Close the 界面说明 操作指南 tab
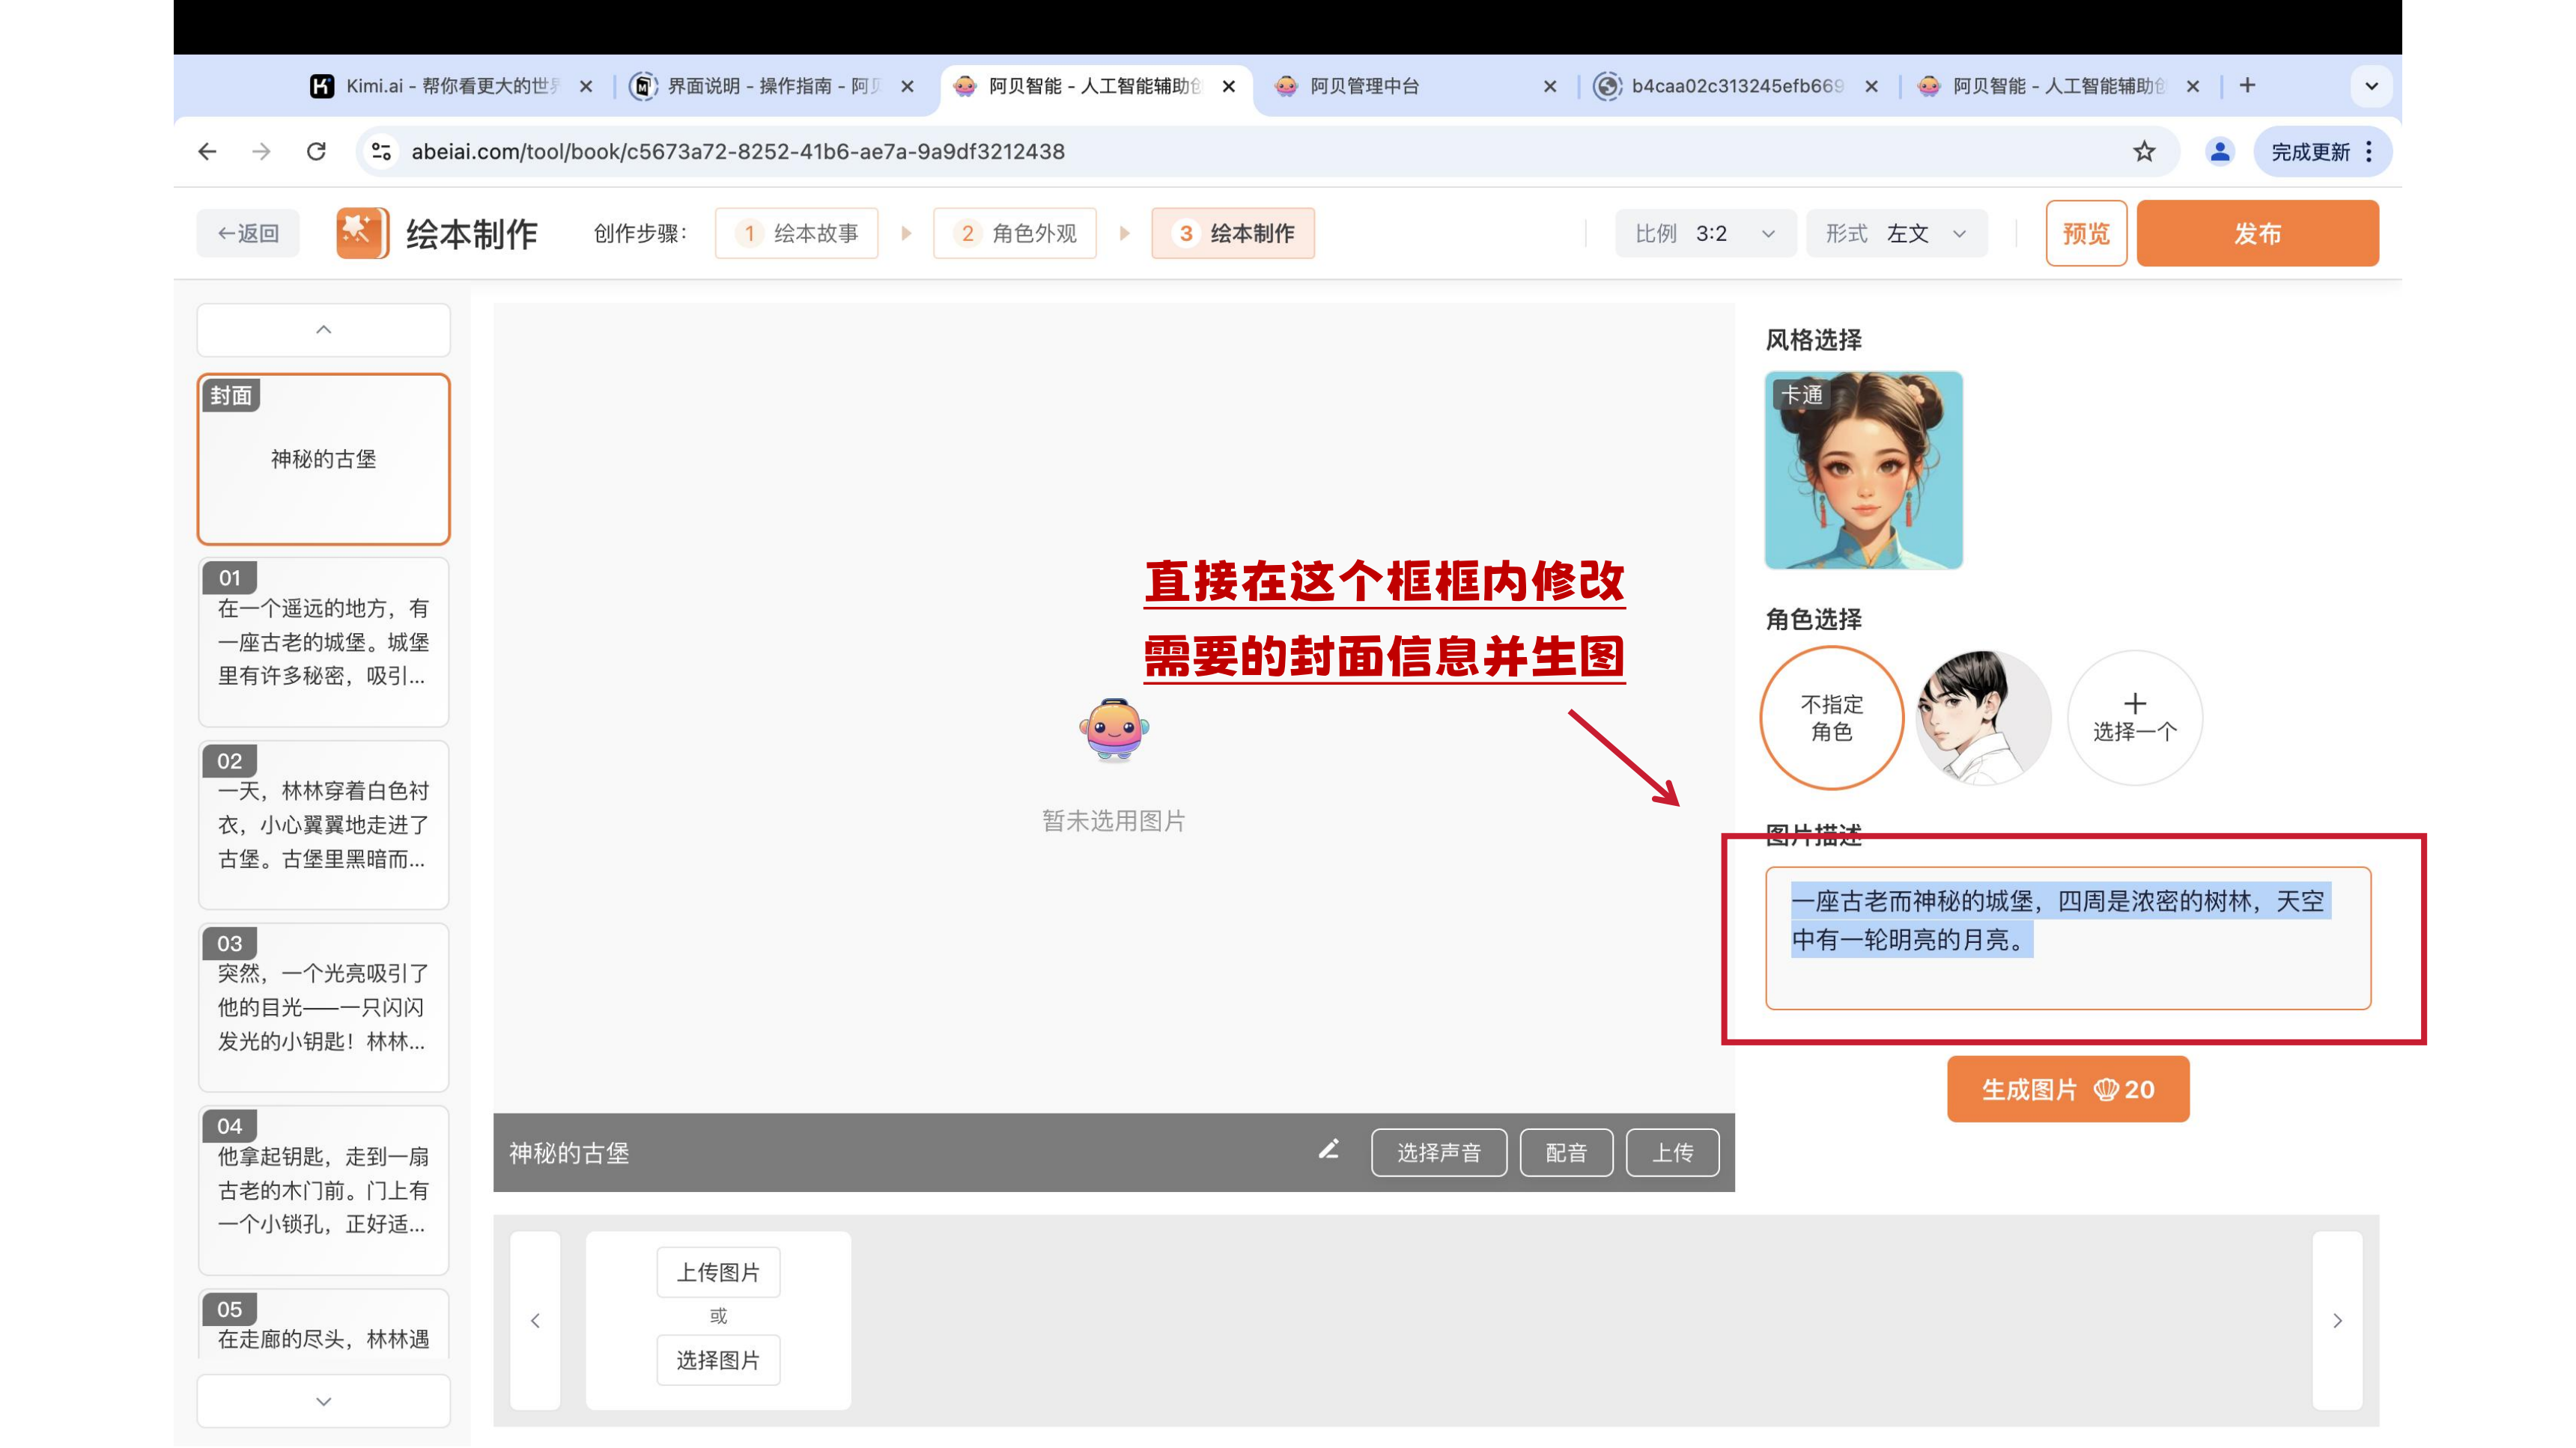This screenshot has width=2576, height=1448. 908,87
